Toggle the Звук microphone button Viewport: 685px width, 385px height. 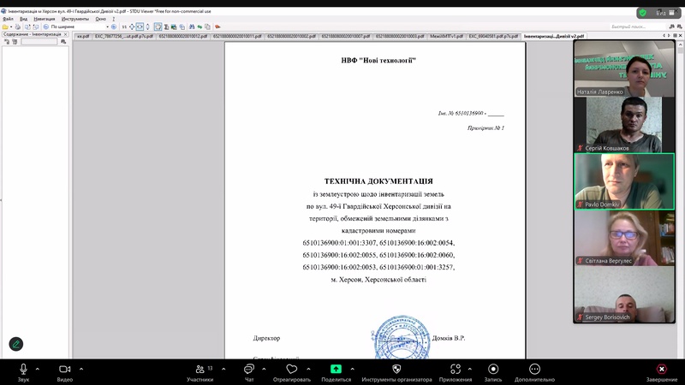coord(24,372)
